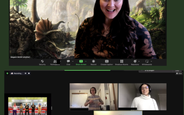The width and height of the screenshot is (184, 115).
Task: Open the Reactions menu
Action: [135, 62]
